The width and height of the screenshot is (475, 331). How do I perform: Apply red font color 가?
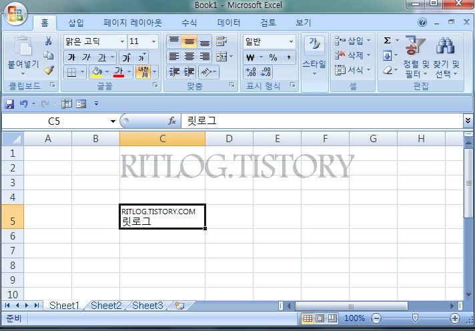(119, 72)
